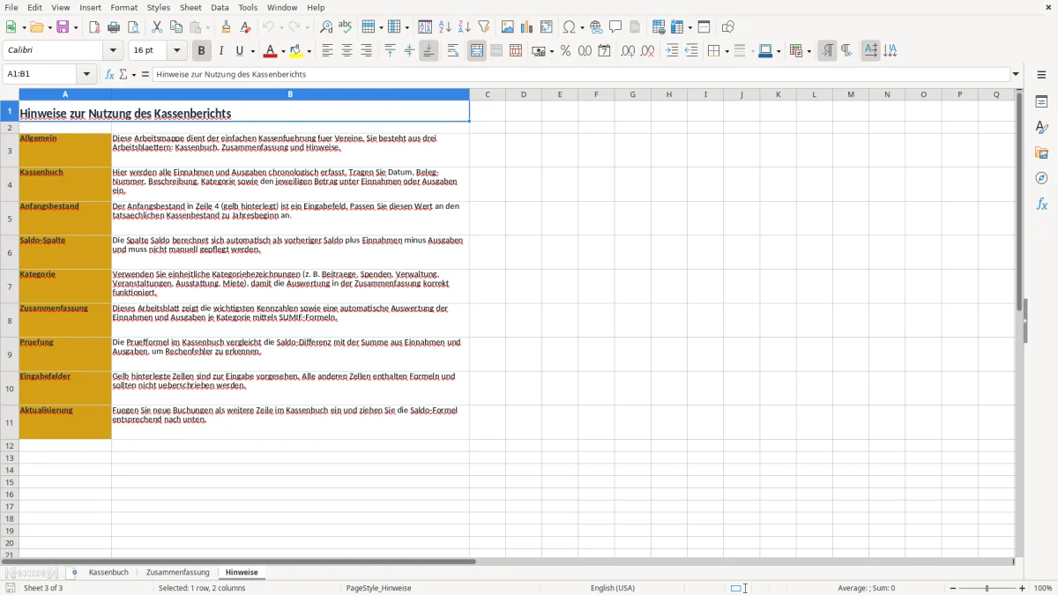Insert a chart via toolbar icon
The width and height of the screenshot is (1058, 595).
tap(527, 27)
